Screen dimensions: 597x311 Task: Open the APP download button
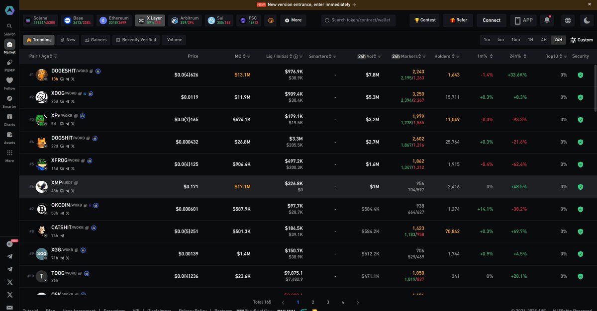(524, 20)
